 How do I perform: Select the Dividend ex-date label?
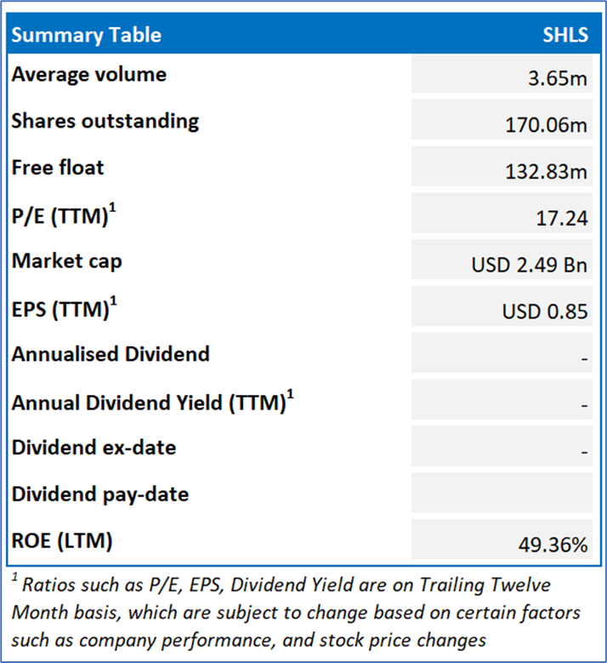click(x=94, y=448)
